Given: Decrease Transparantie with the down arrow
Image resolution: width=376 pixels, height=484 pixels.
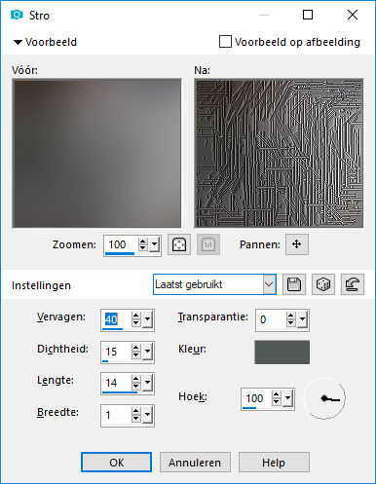Looking at the screenshot, I should 291,323.
